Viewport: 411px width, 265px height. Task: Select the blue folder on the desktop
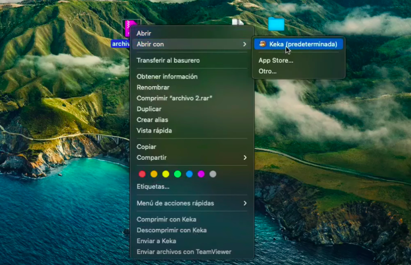point(276,24)
